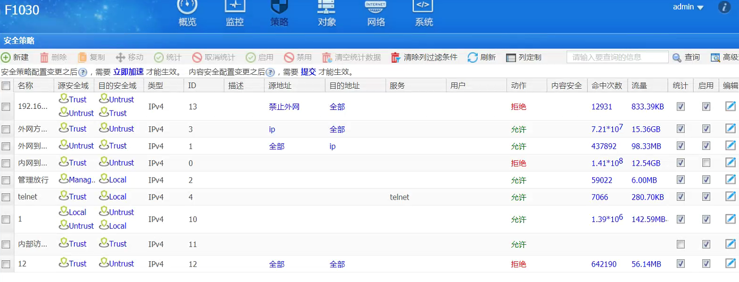Viewport: 739px width, 282px height.
Task: Edit the 外网到... policy
Action: point(730,146)
